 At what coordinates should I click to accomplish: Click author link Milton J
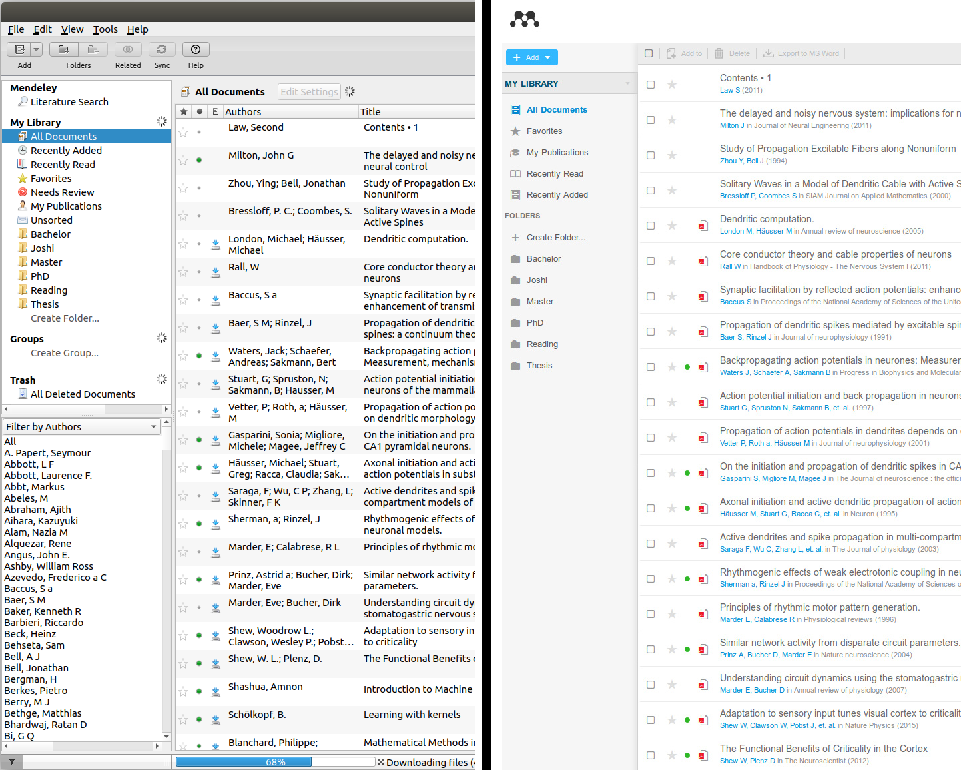[732, 126]
